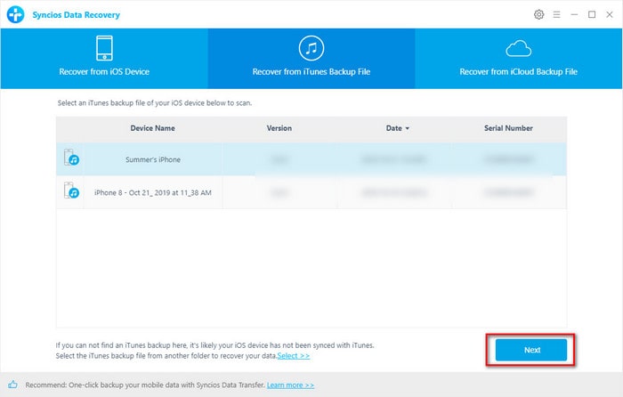Click the Syncios Data Recovery logo icon
Screen dimensions: 623x397
pos(15,15)
